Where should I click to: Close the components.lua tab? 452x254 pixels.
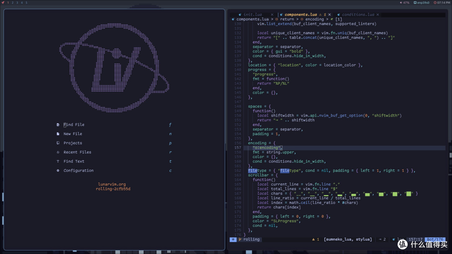point(329,14)
